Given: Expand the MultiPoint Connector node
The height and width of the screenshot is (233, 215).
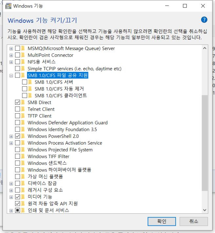Looking at the screenshot, I should tap(11, 55).
